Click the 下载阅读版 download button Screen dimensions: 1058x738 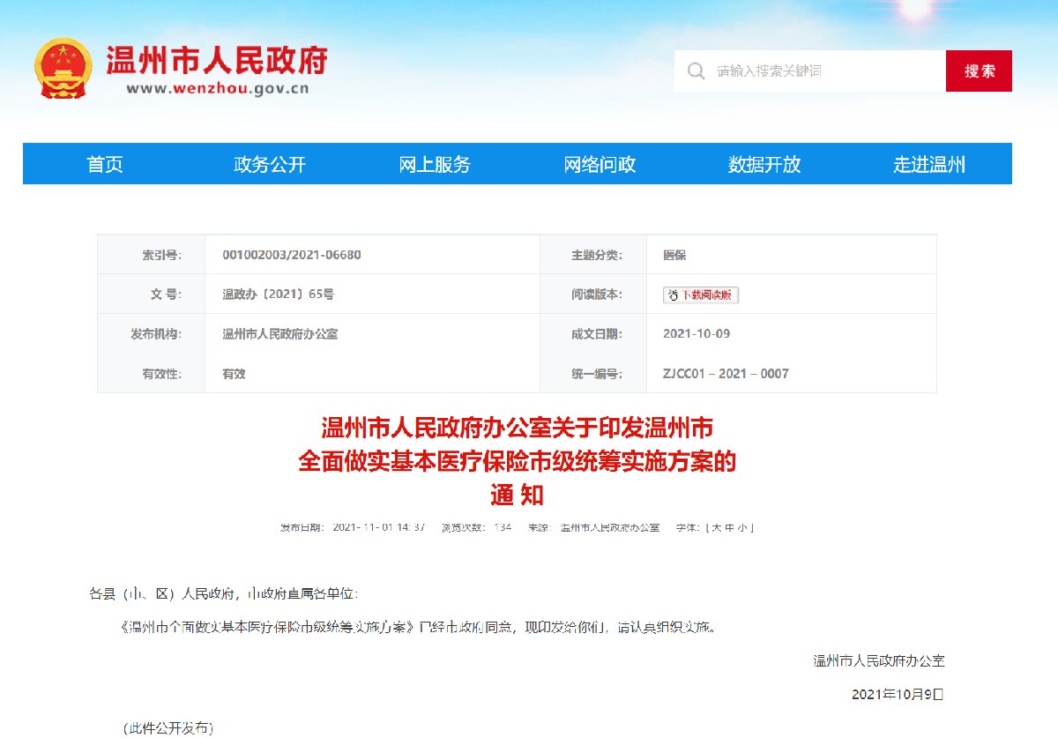tap(701, 295)
